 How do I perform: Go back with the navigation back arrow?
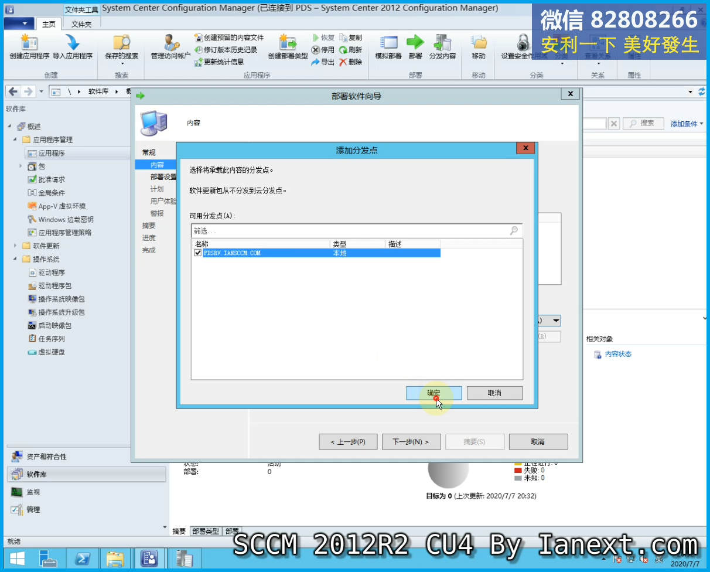[13, 91]
